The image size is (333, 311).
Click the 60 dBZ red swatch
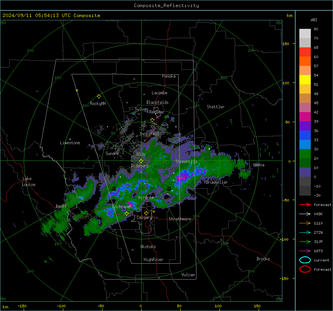point(305,52)
